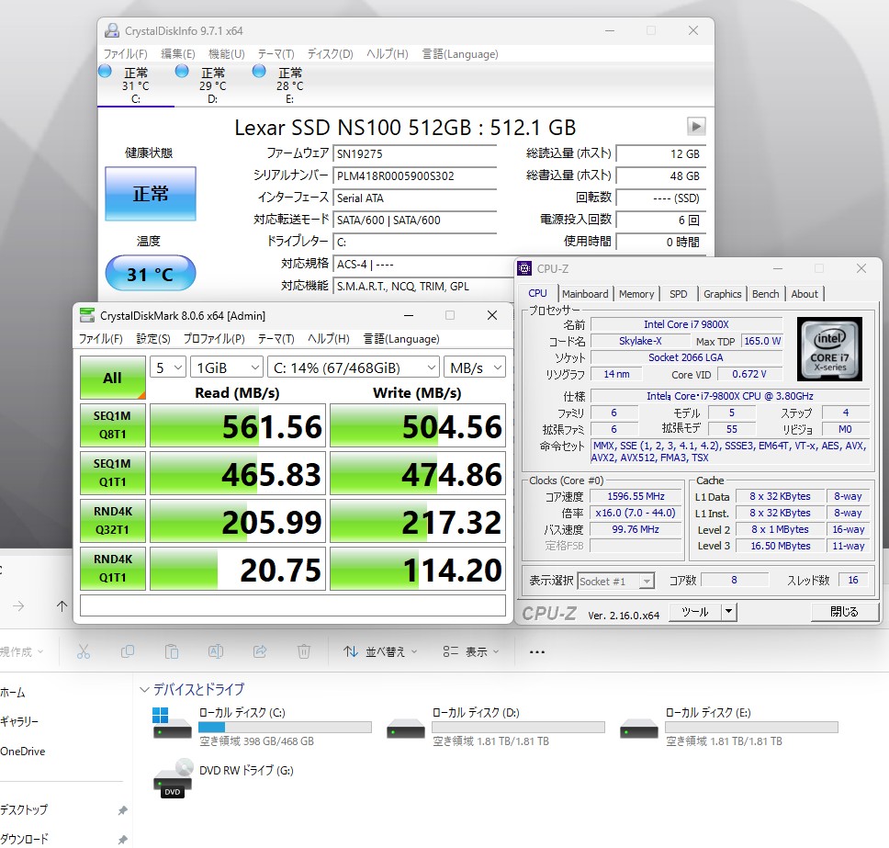Click the Explorer up-folder arrow
Screen dimensions: 889x848
(x=62, y=605)
